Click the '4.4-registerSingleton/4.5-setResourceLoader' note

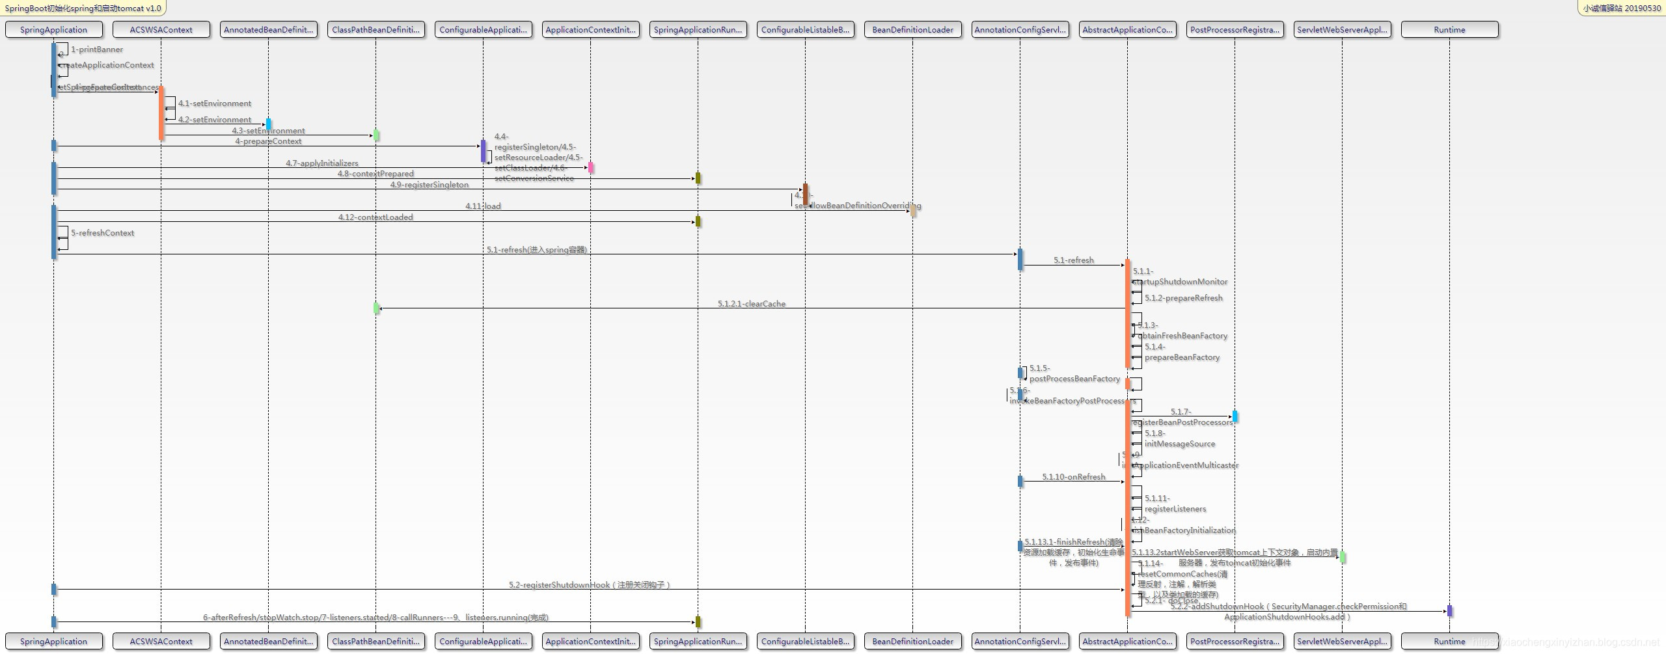(x=538, y=157)
